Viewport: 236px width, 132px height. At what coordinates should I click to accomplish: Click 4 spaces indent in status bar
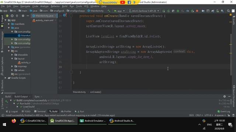pos(220,115)
